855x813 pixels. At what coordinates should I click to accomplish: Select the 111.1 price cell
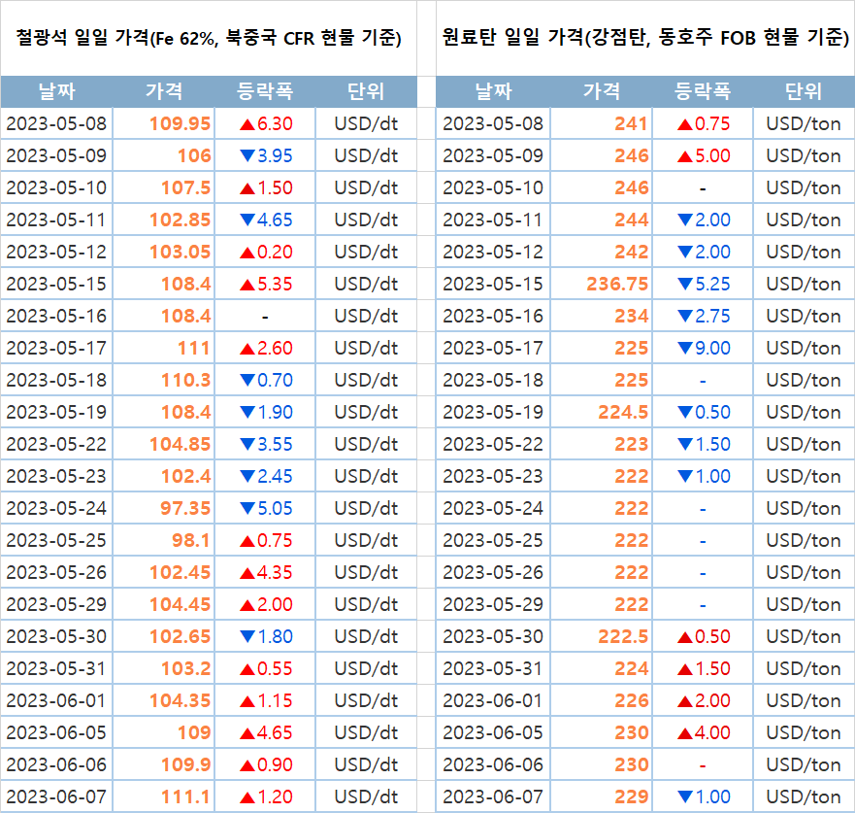point(187,796)
